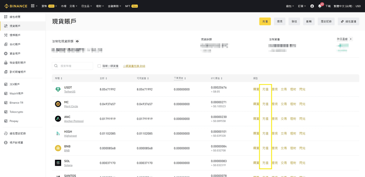Expand the 理財 dropdown menu
The height and width of the screenshot is (177, 365).
[100, 6]
